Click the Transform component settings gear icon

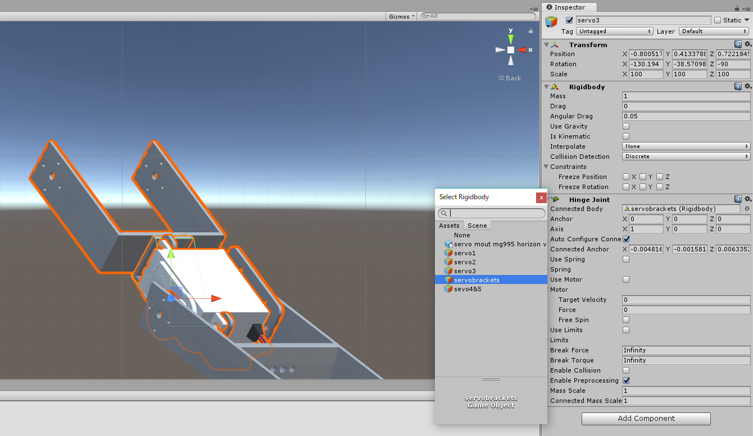(748, 44)
